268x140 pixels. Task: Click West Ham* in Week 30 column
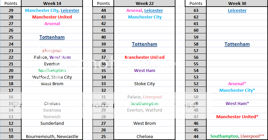pyautogui.click(x=237, y=103)
